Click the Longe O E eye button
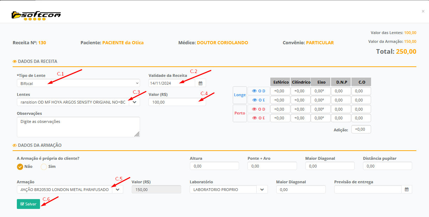This screenshot has width=429, height=217. pos(258,100)
